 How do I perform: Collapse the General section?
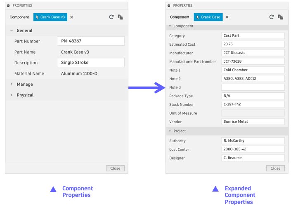[x=11, y=30]
